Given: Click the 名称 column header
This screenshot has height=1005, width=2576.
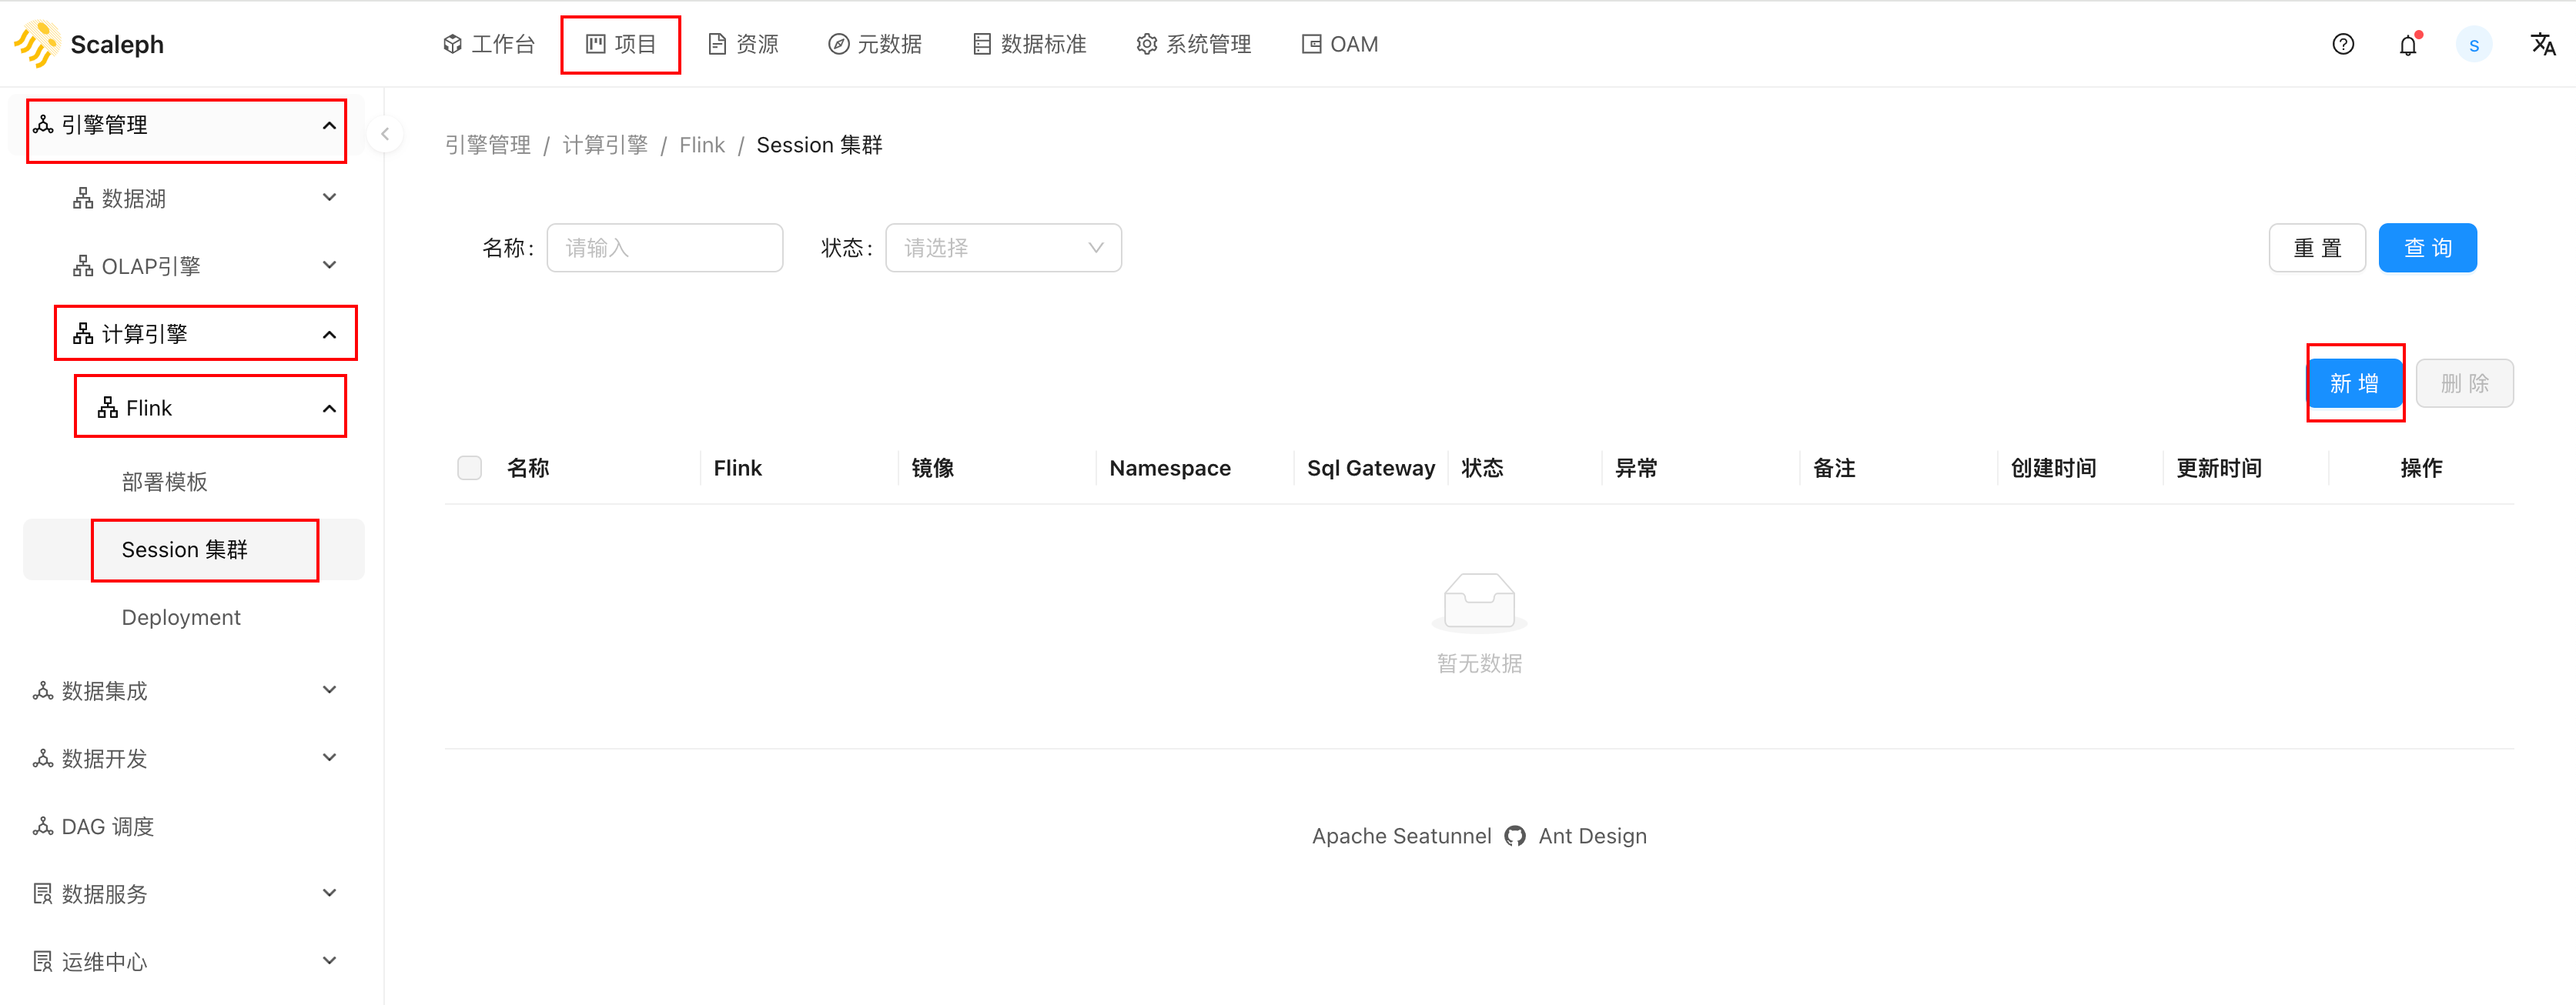Looking at the screenshot, I should point(528,468).
